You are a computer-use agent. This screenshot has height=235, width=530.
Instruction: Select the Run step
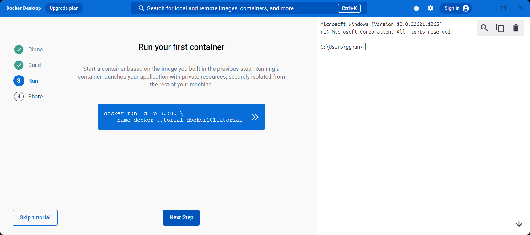coord(33,81)
